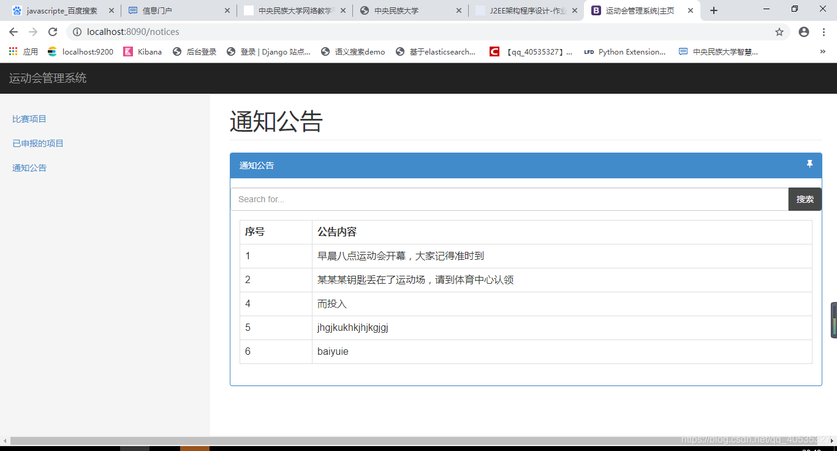The image size is (837, 451).
Task: Open the 中央民族大学智慧 bookmark
Action: point(718,52)
